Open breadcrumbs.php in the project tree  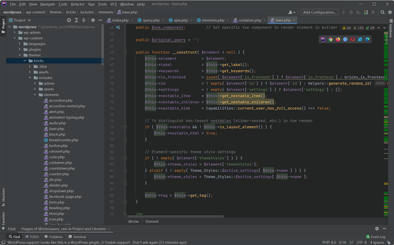click(63, 140)
